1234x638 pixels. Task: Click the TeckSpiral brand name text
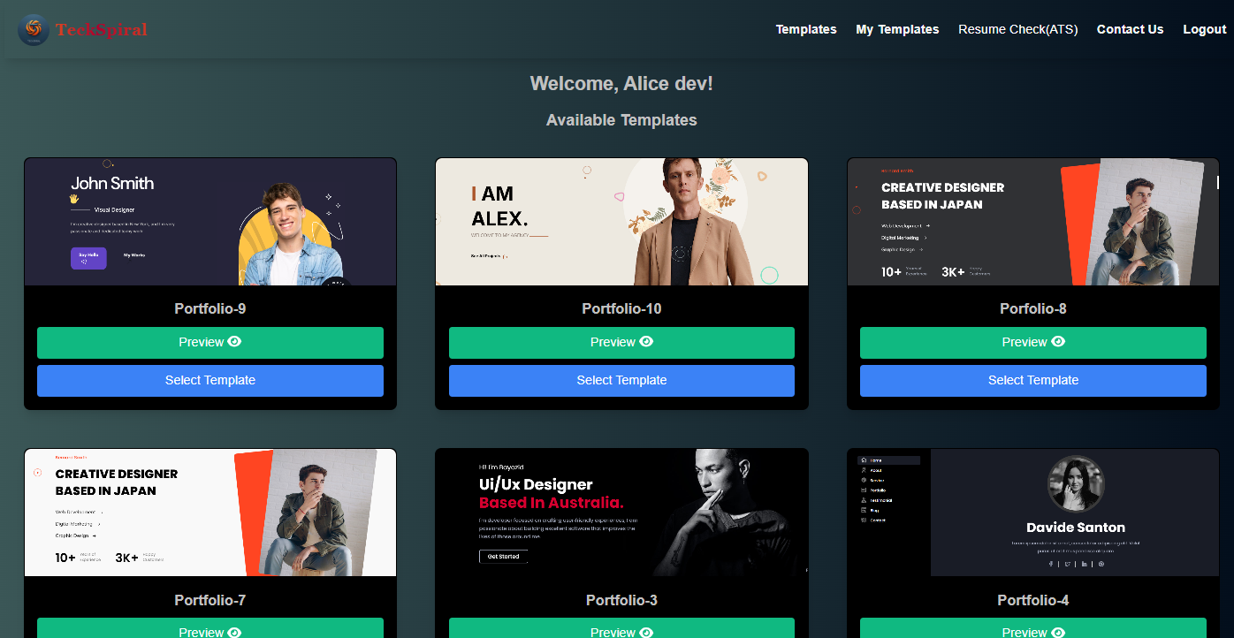point(101,30)
